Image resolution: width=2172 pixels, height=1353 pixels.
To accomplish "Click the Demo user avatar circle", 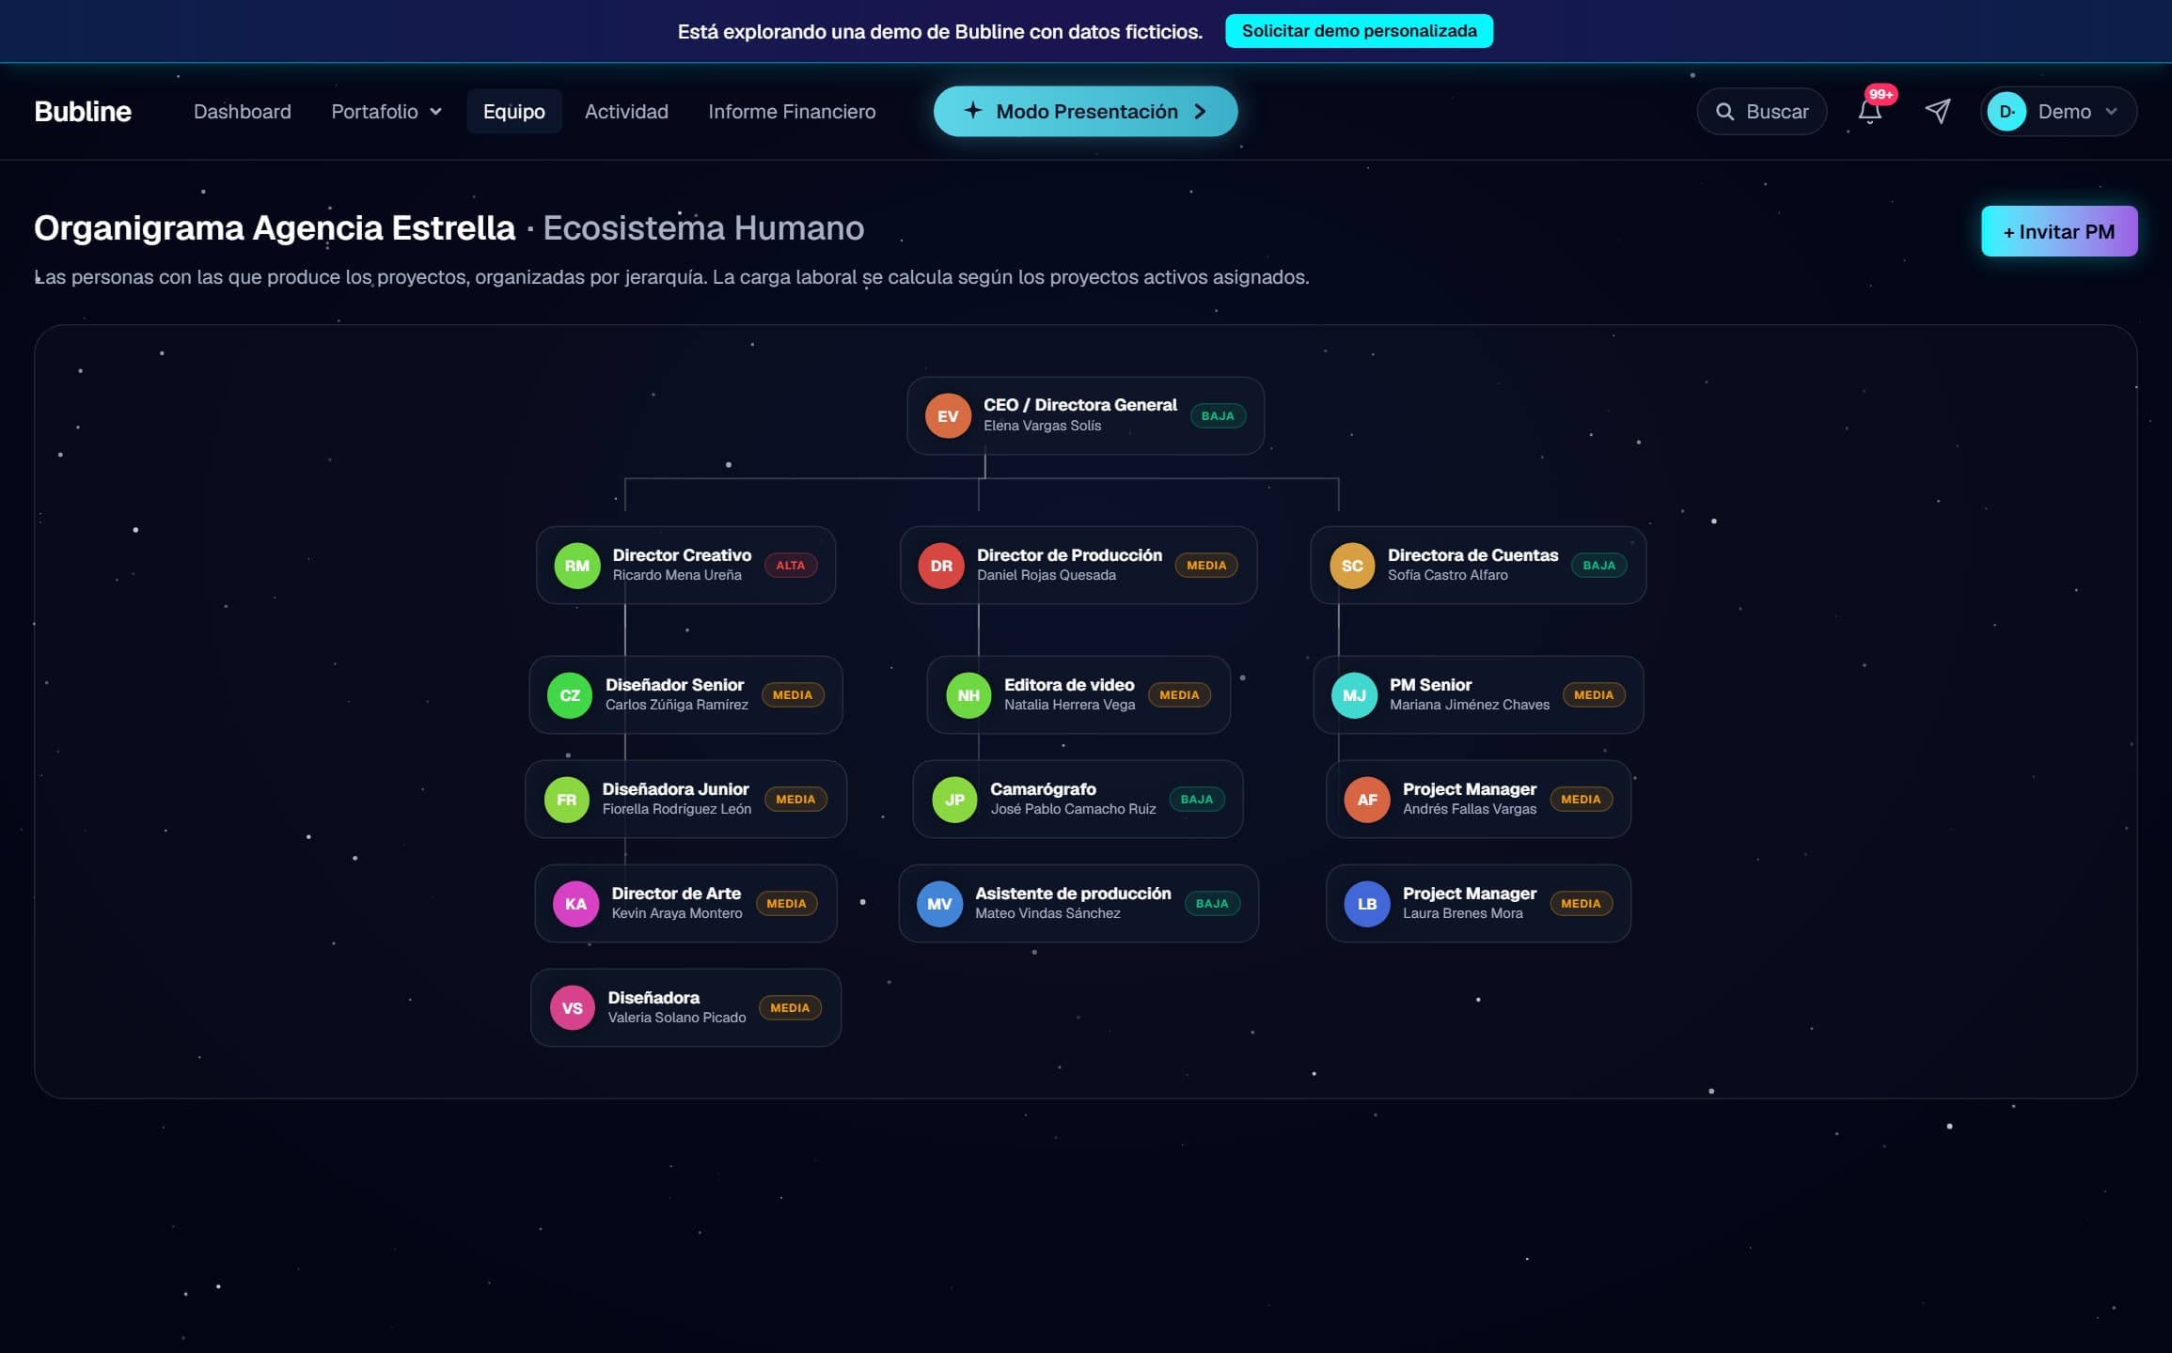I will (x=2007, y=112).
